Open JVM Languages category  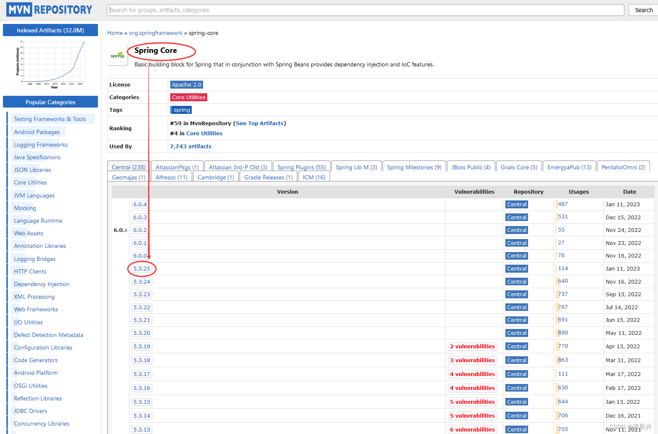(x=34, y=195)
